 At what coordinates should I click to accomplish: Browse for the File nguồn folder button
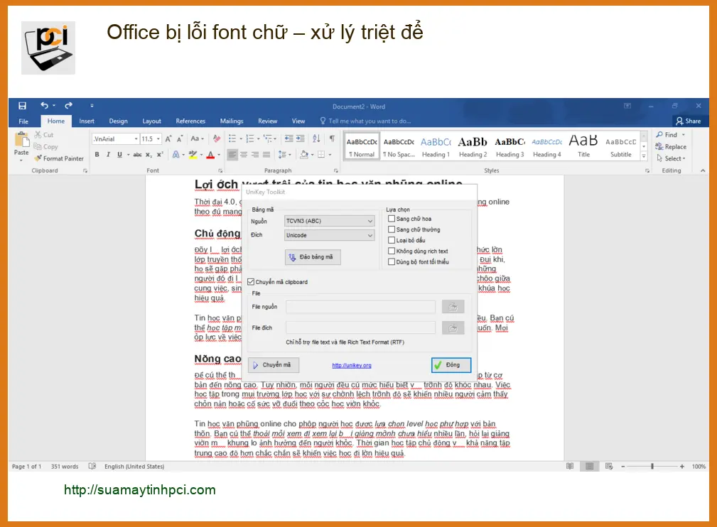453,307
